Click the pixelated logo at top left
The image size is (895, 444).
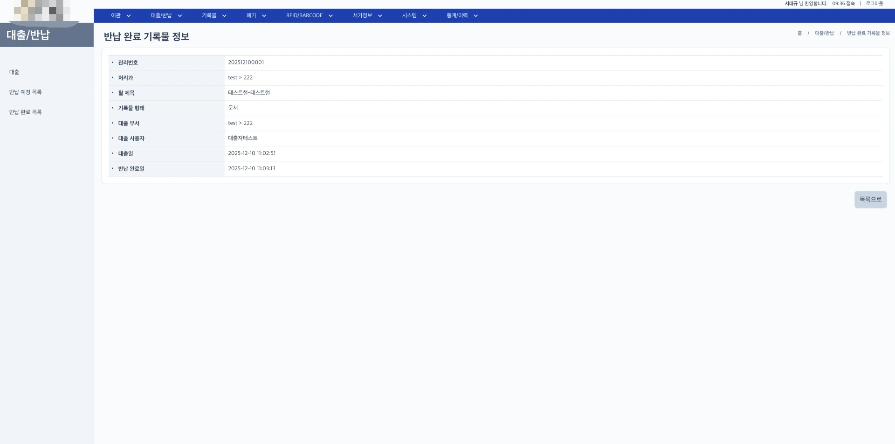pyautogui.click(x=42, y=11)
